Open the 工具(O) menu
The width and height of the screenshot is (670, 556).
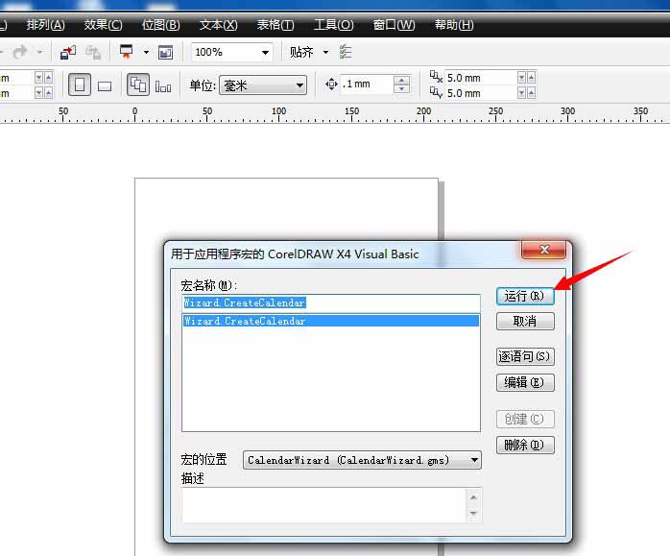333,25
